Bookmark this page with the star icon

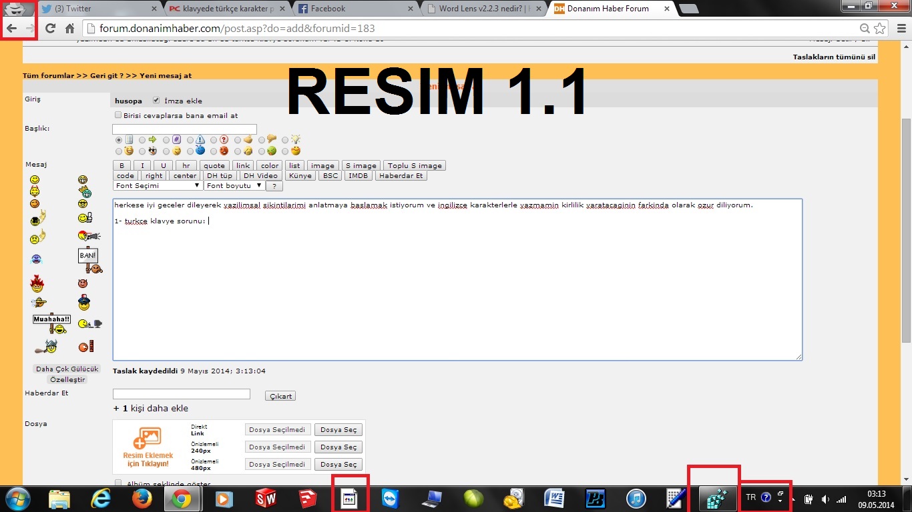coord(880,29)
